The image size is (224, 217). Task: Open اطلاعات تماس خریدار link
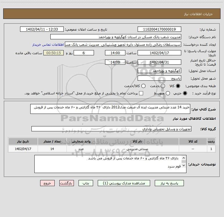(48, 45)
